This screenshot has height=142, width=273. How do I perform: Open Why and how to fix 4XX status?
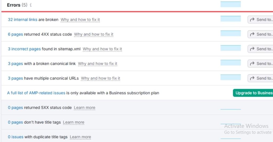click(x=94, y=34)
